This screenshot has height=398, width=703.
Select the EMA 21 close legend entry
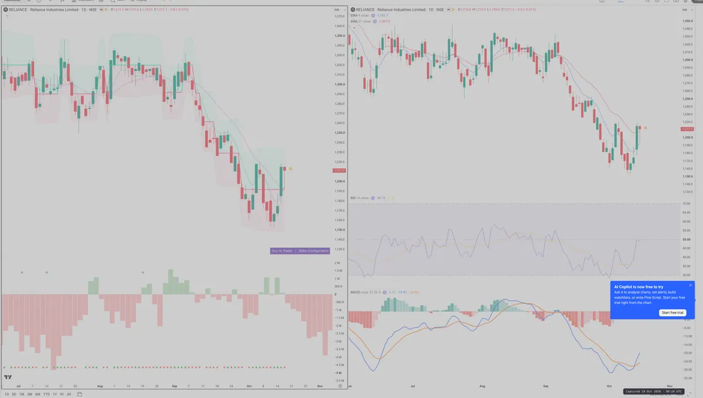click(x=361, y=21)
